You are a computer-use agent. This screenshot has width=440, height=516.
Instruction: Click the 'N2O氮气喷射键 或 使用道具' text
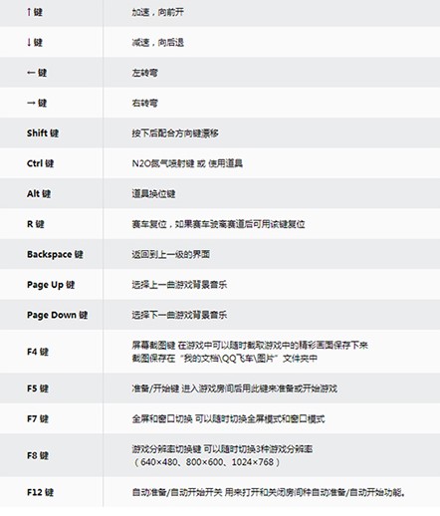pyautogui.click(x=187, y=163)
